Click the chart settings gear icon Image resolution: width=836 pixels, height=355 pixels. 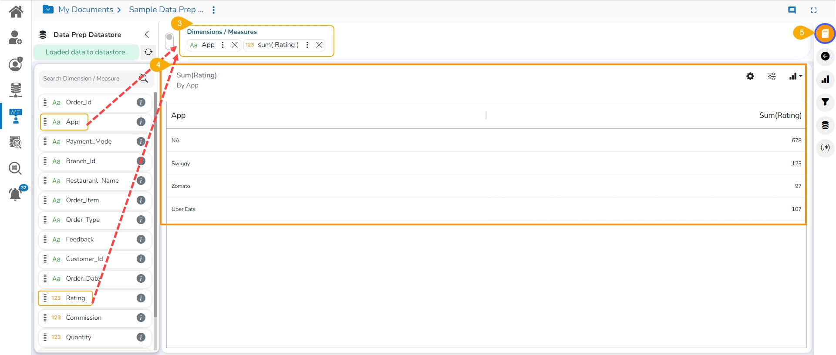coord(750,76)
